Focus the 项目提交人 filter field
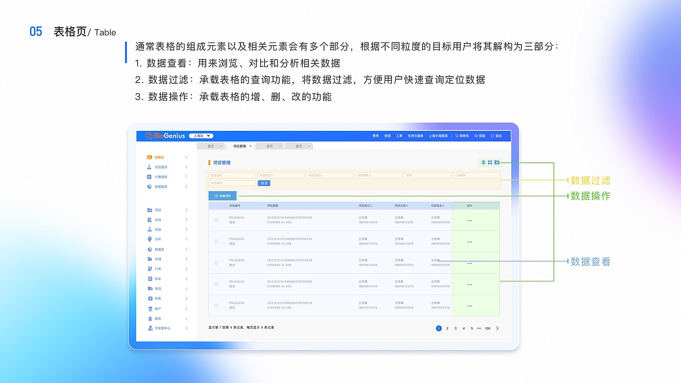This screenshot has width=681, height=383. pyautogui.click(x=281, y=175)
